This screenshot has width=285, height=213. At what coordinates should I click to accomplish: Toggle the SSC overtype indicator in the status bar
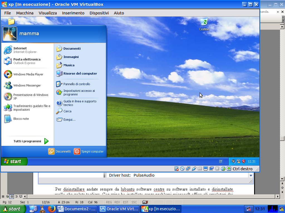[x=134, y=202]
